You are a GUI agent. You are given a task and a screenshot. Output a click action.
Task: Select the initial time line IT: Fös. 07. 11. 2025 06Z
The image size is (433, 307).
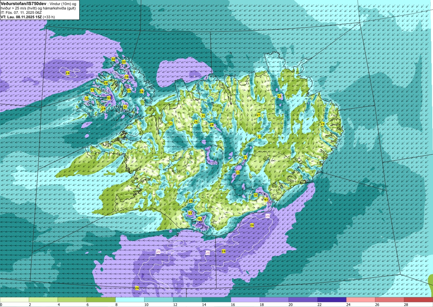[21, 12]
